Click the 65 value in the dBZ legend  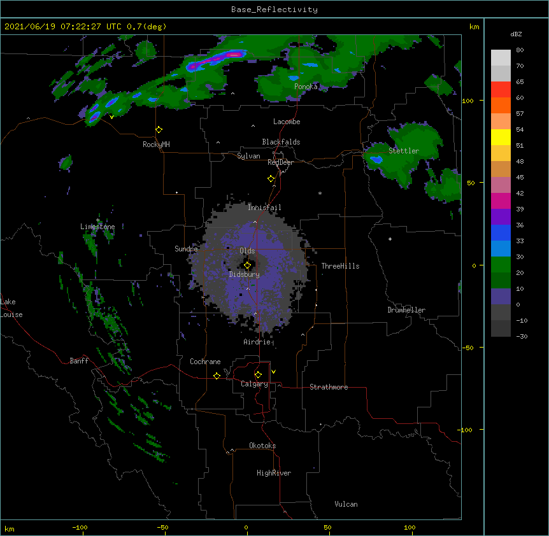click(520, 82)
